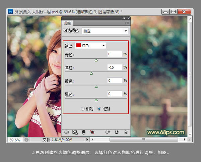Close the document window
Viewport: 201px width, 162px height.
click(x=184, y=12)
